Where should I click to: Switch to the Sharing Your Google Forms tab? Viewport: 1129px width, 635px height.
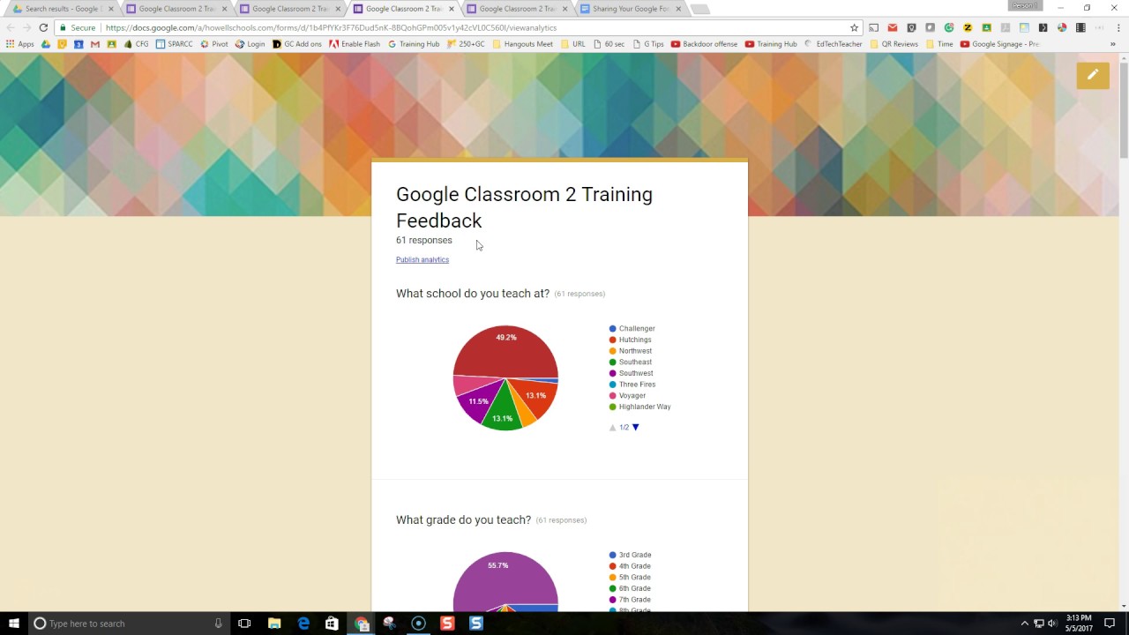point(631,9)
